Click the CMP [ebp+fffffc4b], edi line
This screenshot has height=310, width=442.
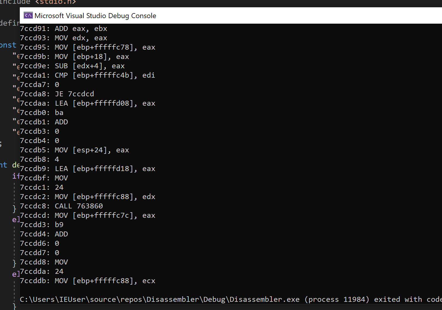click(87, 75)
